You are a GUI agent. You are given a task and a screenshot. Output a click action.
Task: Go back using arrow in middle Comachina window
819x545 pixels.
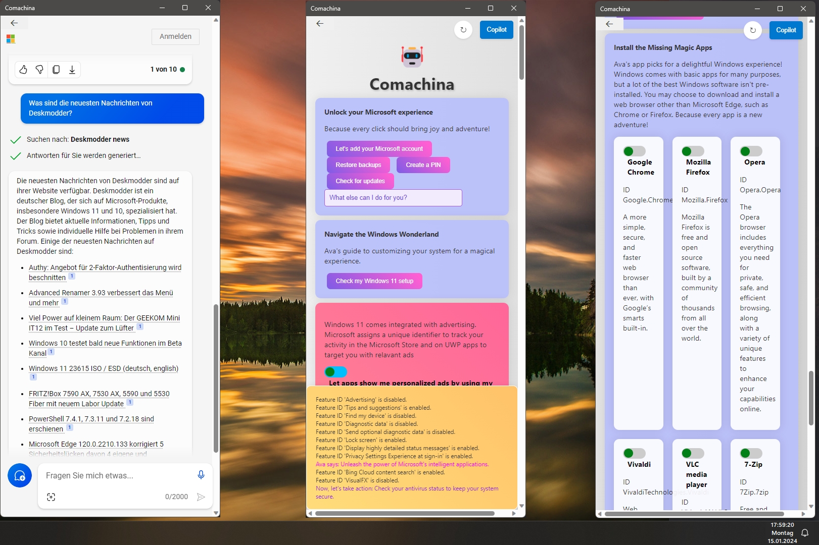click(320, 23)
